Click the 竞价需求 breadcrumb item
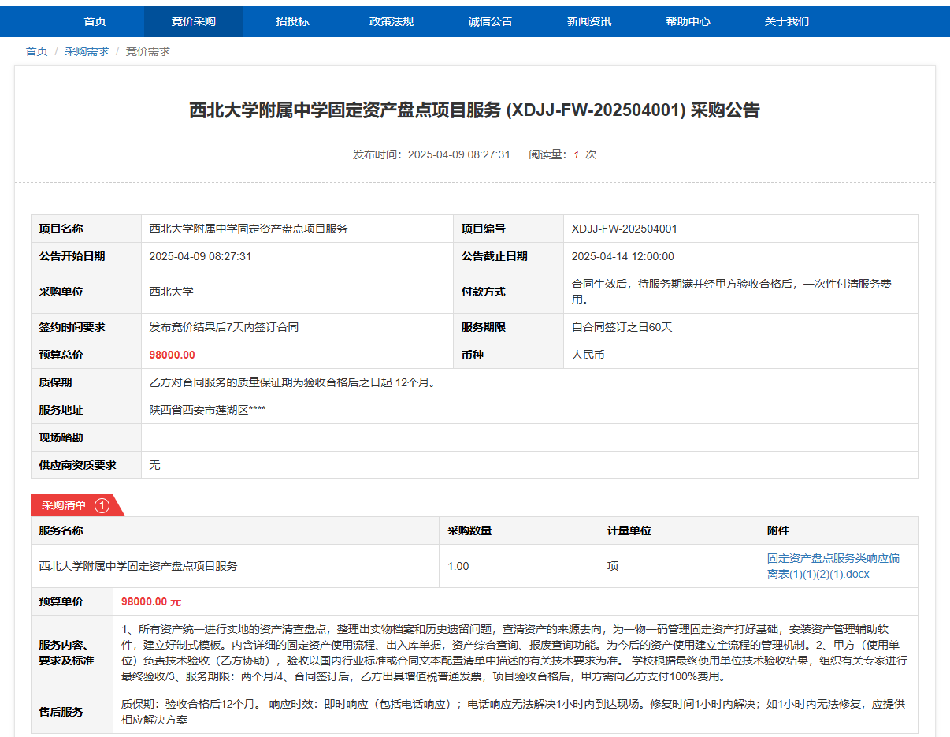The height and width of the screenshot is (737, 950). (148, 51)
